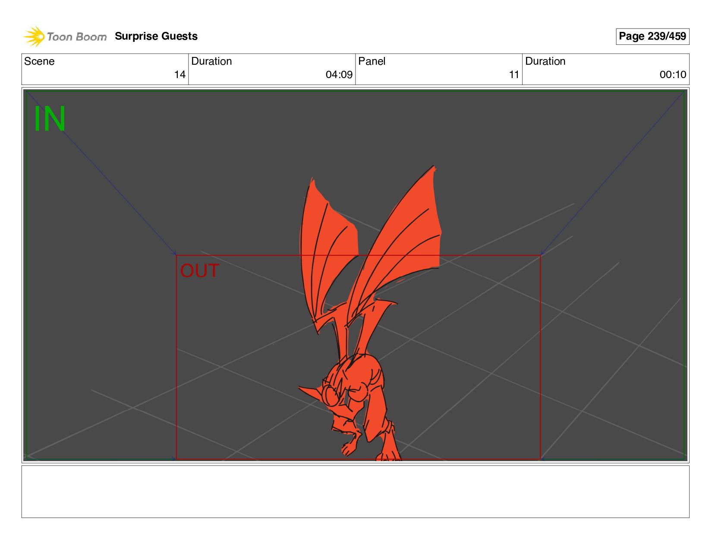Click the Toon Boom logo
712x550 pixels.
click(65, 37)
